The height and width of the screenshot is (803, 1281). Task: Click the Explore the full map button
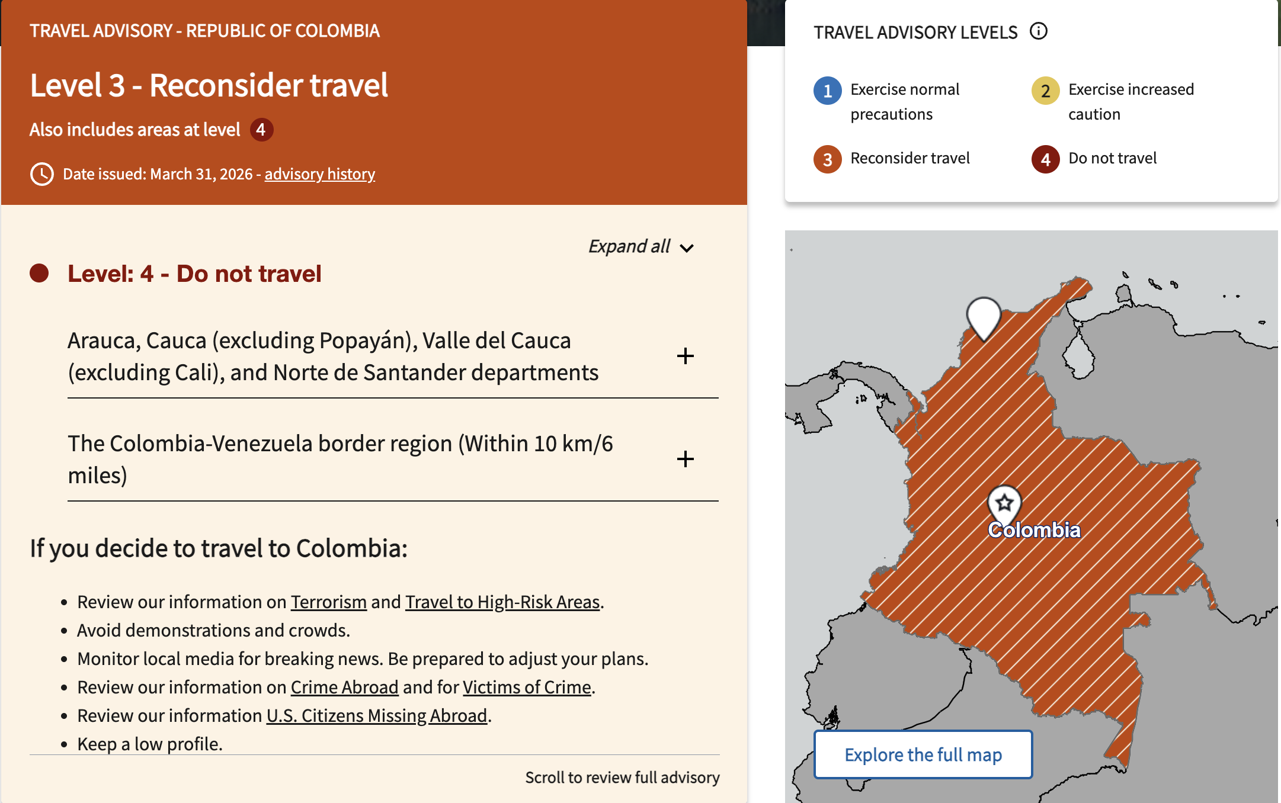tap(923, 754)
